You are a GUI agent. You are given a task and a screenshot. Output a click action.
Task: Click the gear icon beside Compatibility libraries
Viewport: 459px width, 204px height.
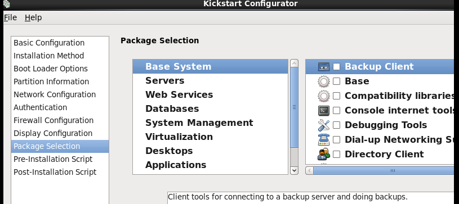[x=323, y=96]
